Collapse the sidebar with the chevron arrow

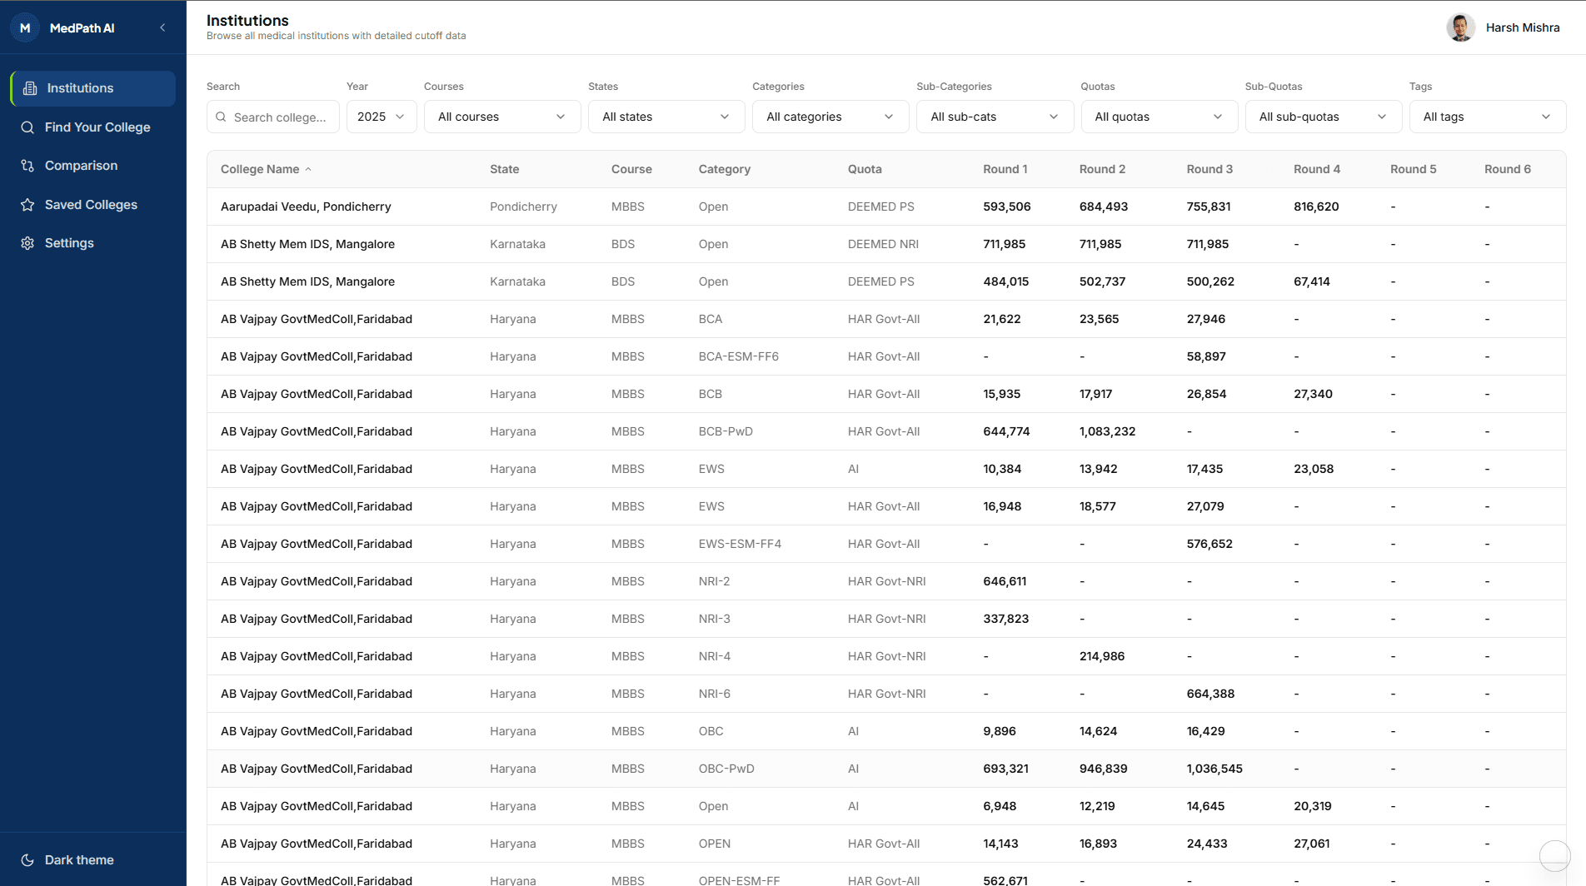(162, 27)
